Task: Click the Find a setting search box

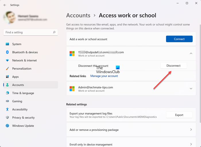Action: (31, 32)
